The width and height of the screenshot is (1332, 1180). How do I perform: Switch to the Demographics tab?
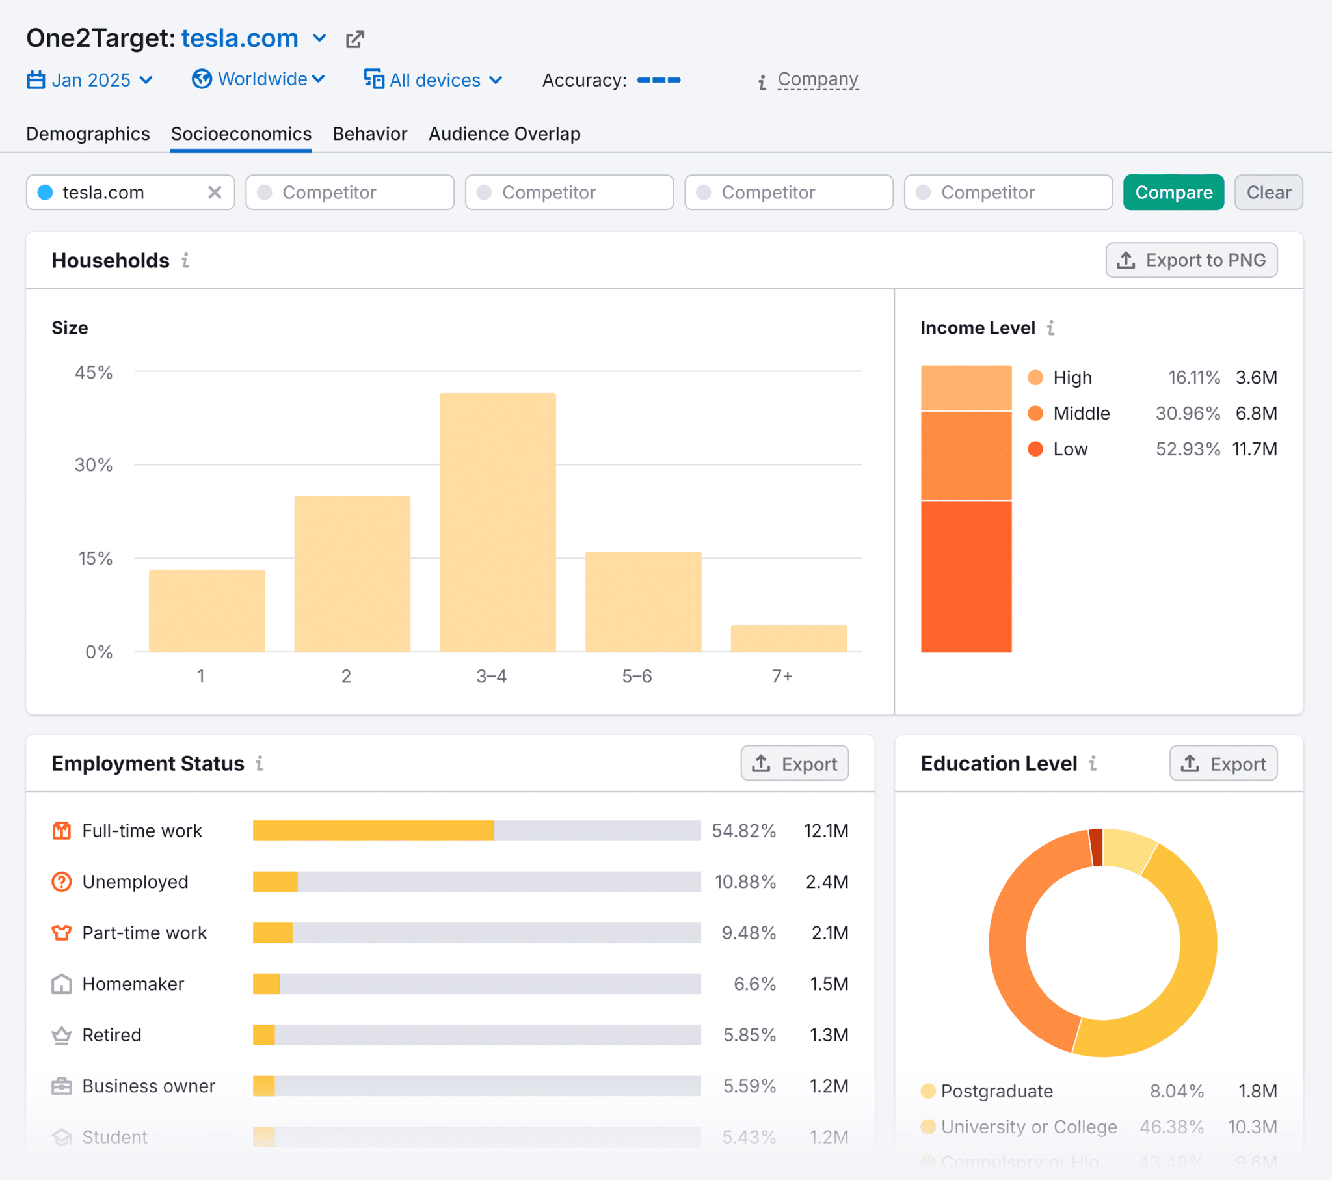pyautogui.click(x=88, y=133)
